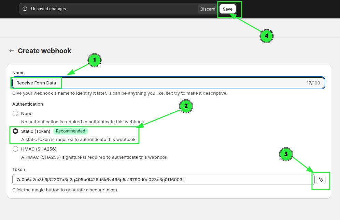Click inside the Token text field

(160, 179)
